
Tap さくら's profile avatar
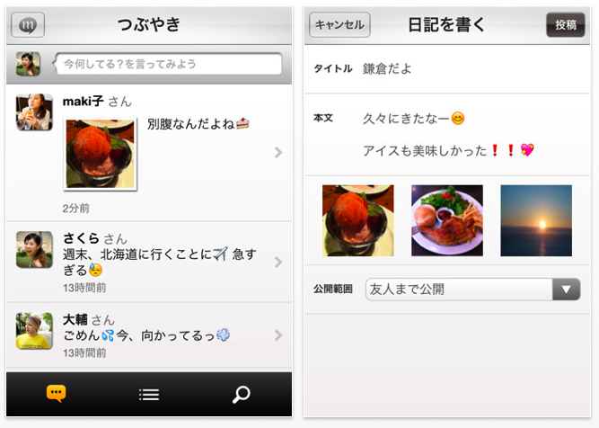click(34, 249)
